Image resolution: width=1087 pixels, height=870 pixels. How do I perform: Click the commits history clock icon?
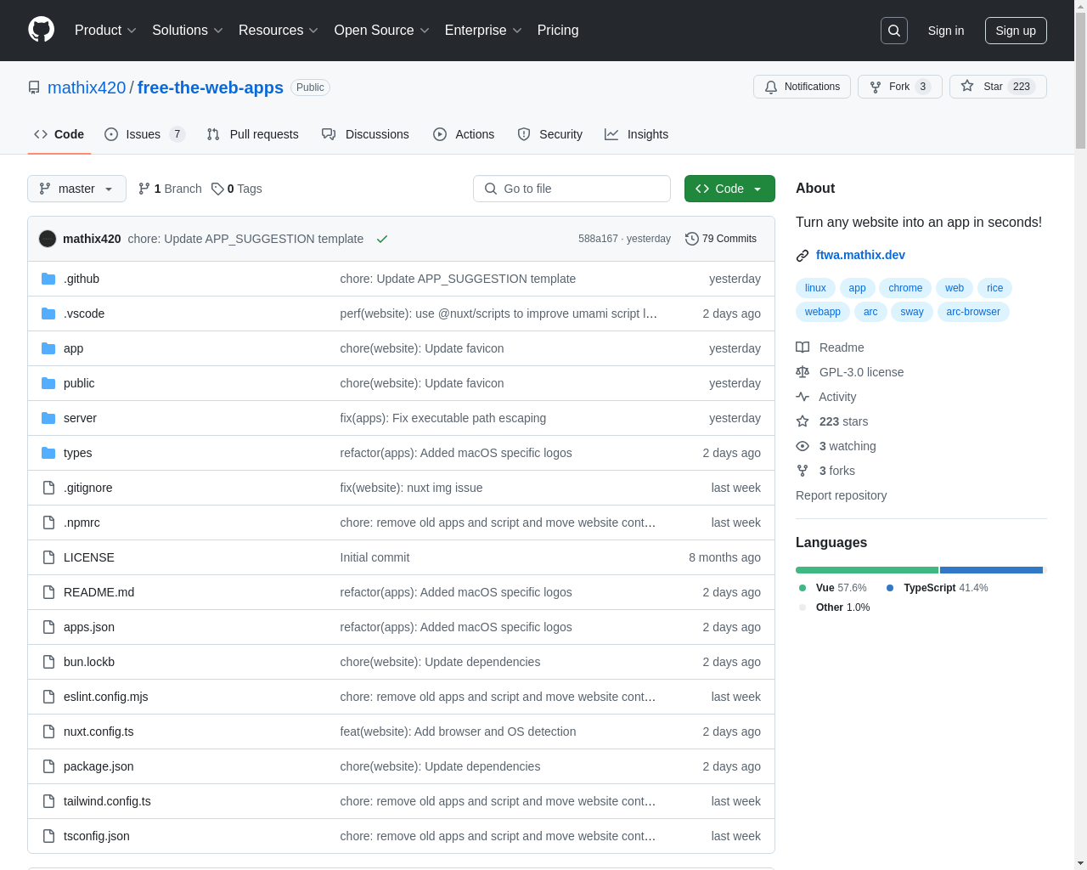tap(692, 239)
